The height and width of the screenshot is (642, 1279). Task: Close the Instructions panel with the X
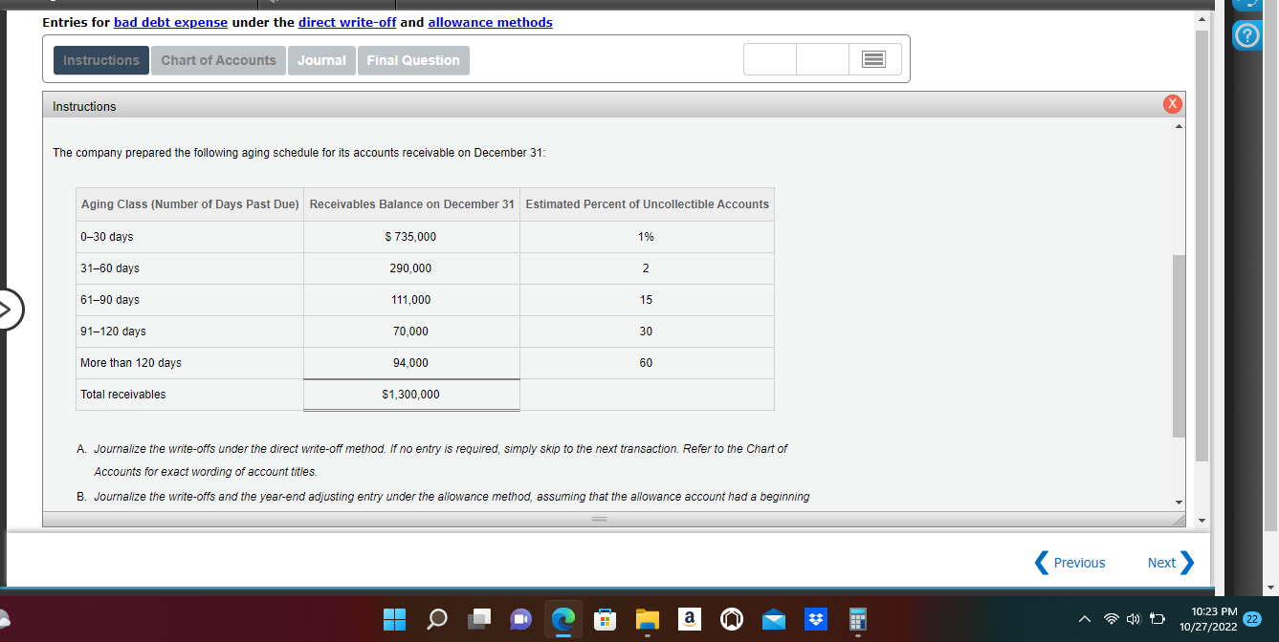click(x=1172, y=104)
